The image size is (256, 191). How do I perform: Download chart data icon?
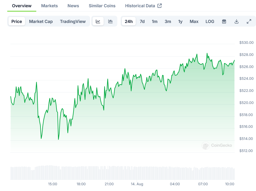[236, 21]
